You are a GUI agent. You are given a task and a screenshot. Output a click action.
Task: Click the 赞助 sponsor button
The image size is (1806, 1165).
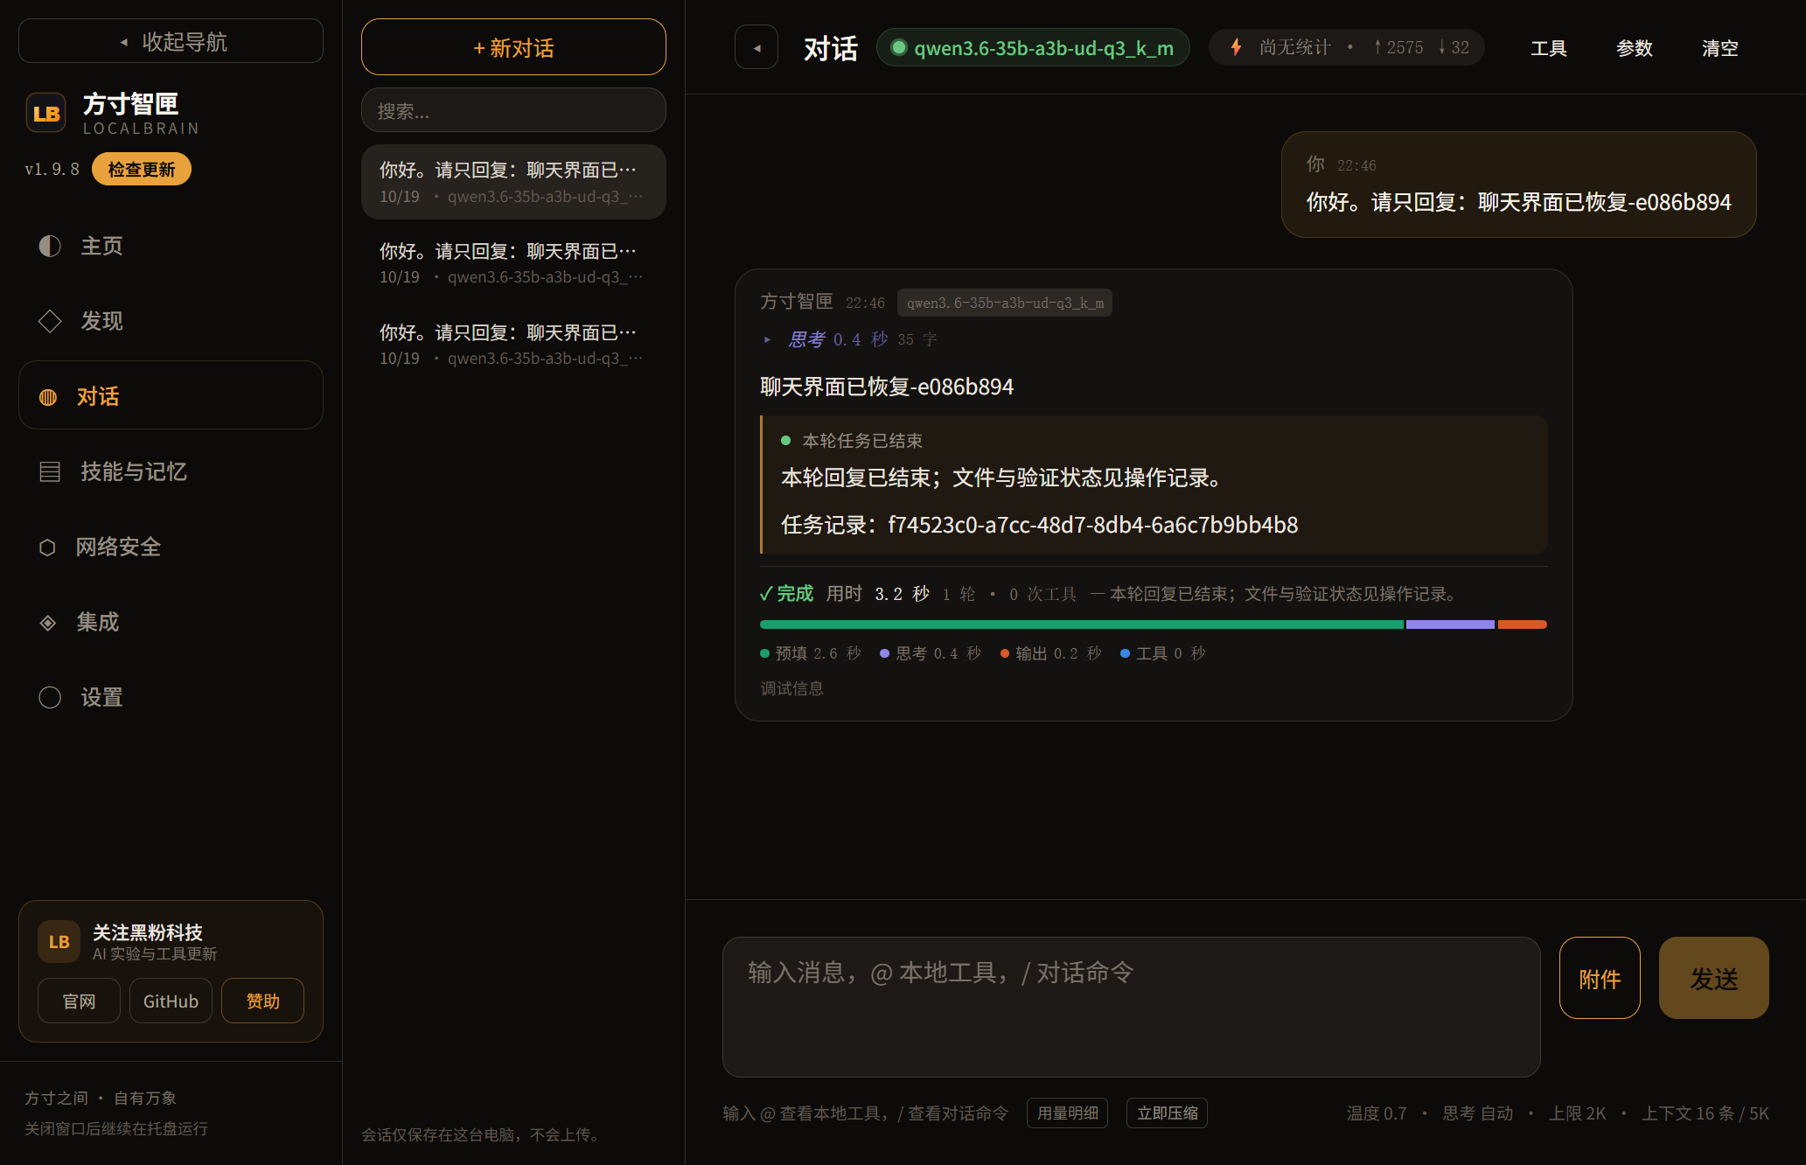[262, 1001]
